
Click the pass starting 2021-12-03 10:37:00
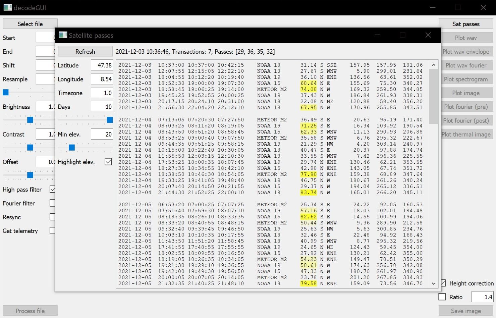(x=270, y=65)
